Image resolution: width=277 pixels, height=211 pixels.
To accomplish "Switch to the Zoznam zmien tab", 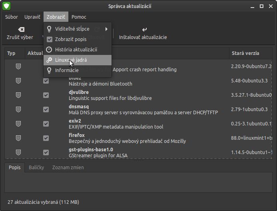I will pos(68,167).
